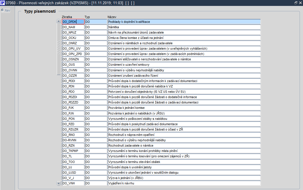Select the Nav radio button
Screen dimensions: 303x190
(x=3, y=10)
